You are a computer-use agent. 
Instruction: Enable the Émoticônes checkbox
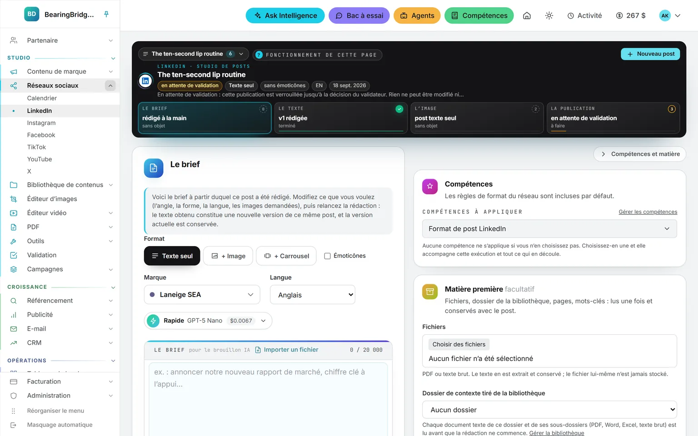click(327, 256)
